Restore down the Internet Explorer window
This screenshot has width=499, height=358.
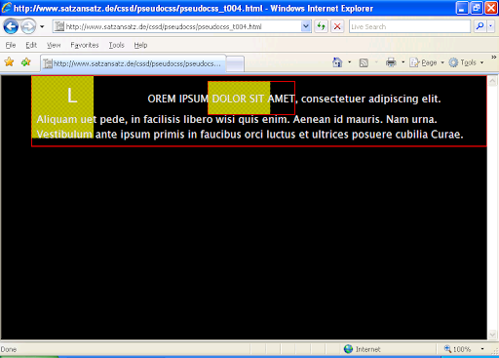477,8
